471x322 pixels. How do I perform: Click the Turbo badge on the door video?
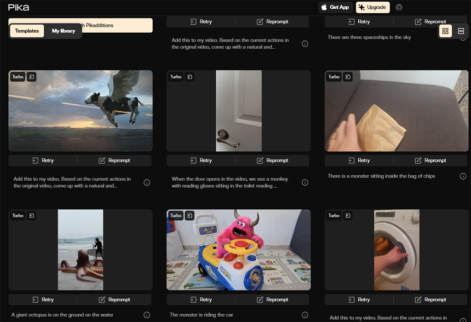[176, 77]
